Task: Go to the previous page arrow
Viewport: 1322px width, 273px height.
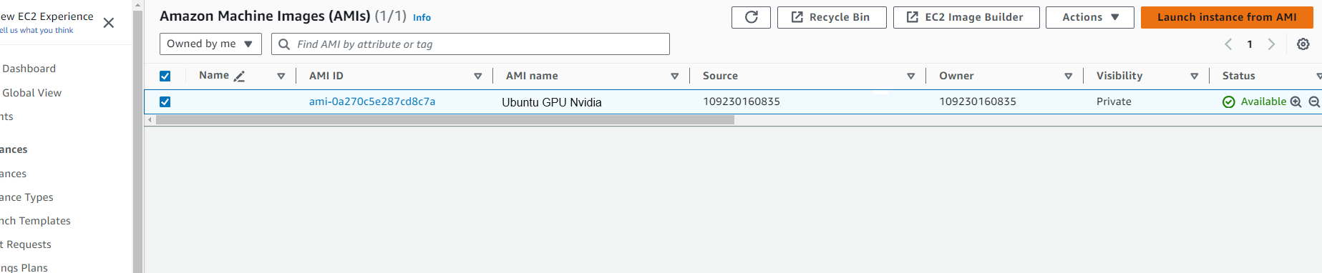Action: coord(1228,44)
